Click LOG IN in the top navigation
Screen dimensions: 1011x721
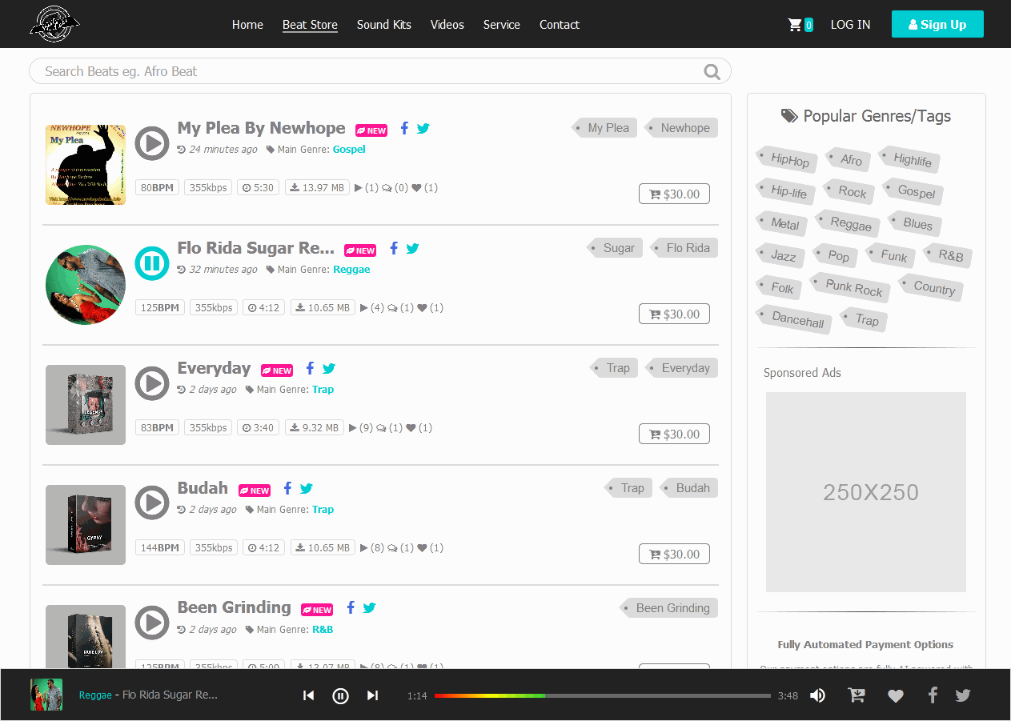tap(850, 24)
